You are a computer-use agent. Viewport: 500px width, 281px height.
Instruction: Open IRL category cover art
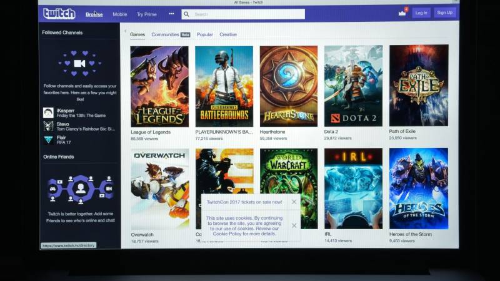353,189
